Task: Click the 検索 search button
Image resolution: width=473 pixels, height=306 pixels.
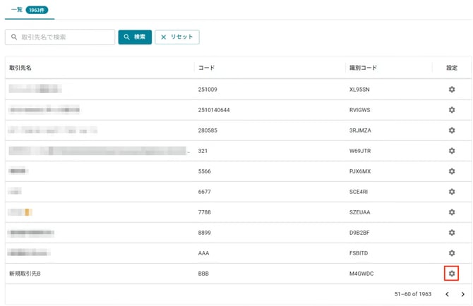Action: point(135,37)
